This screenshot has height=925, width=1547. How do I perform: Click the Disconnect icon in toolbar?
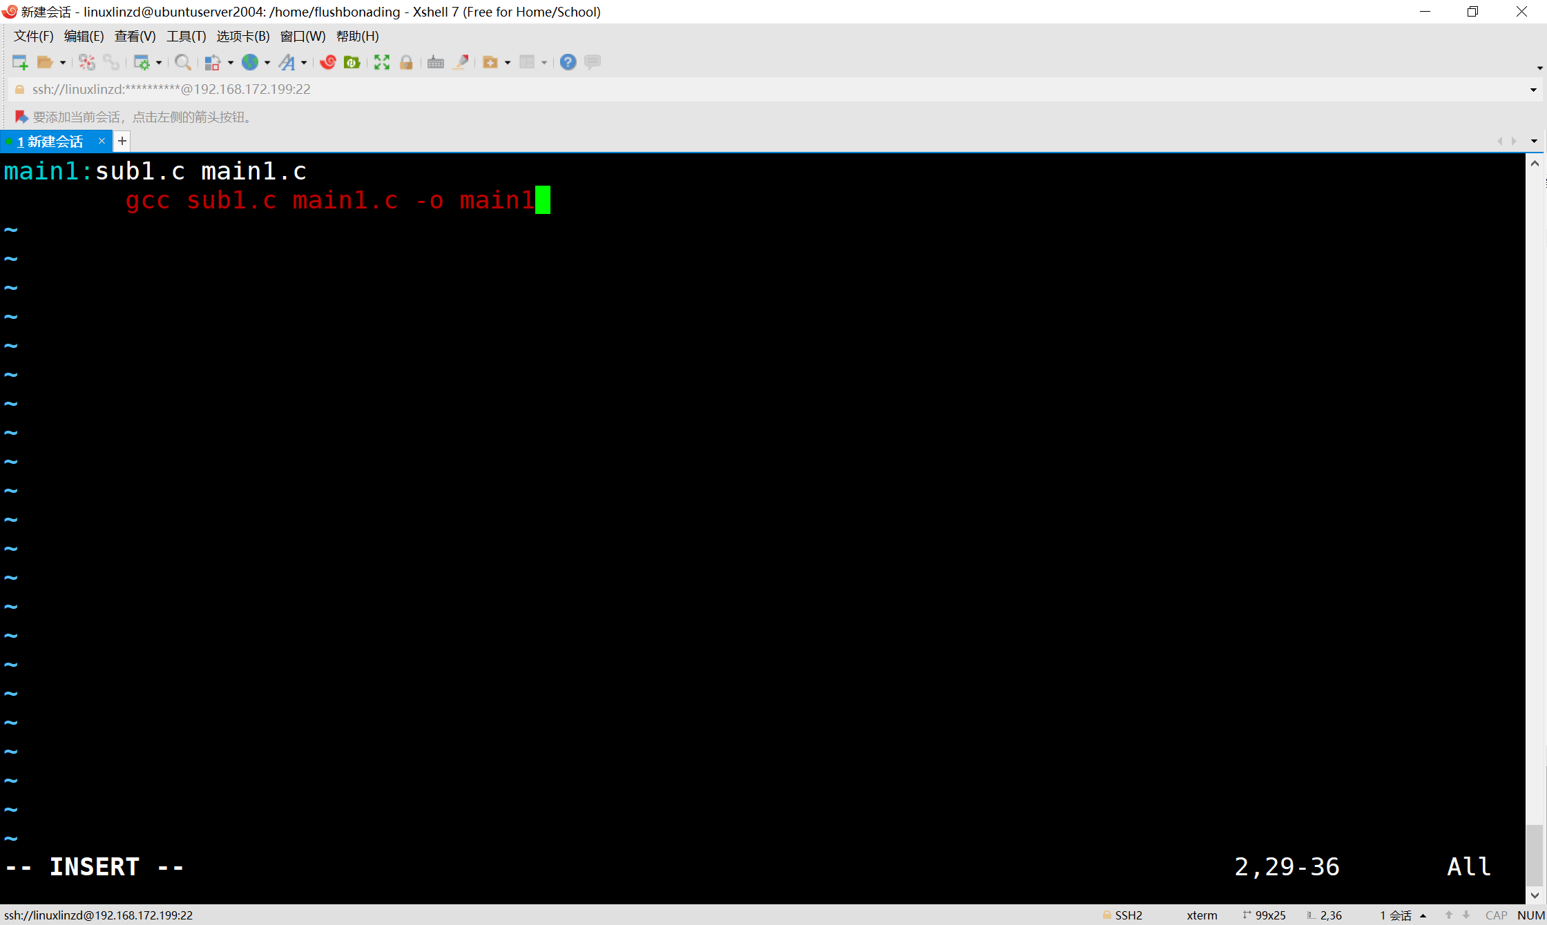pos(87,62)
